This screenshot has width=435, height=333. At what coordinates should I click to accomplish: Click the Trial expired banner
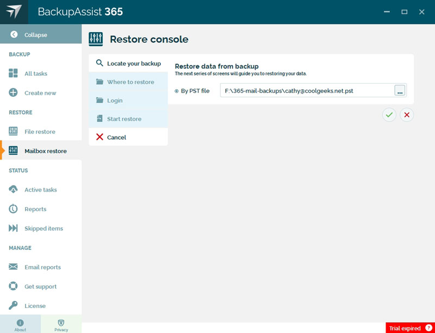[411, 328]
